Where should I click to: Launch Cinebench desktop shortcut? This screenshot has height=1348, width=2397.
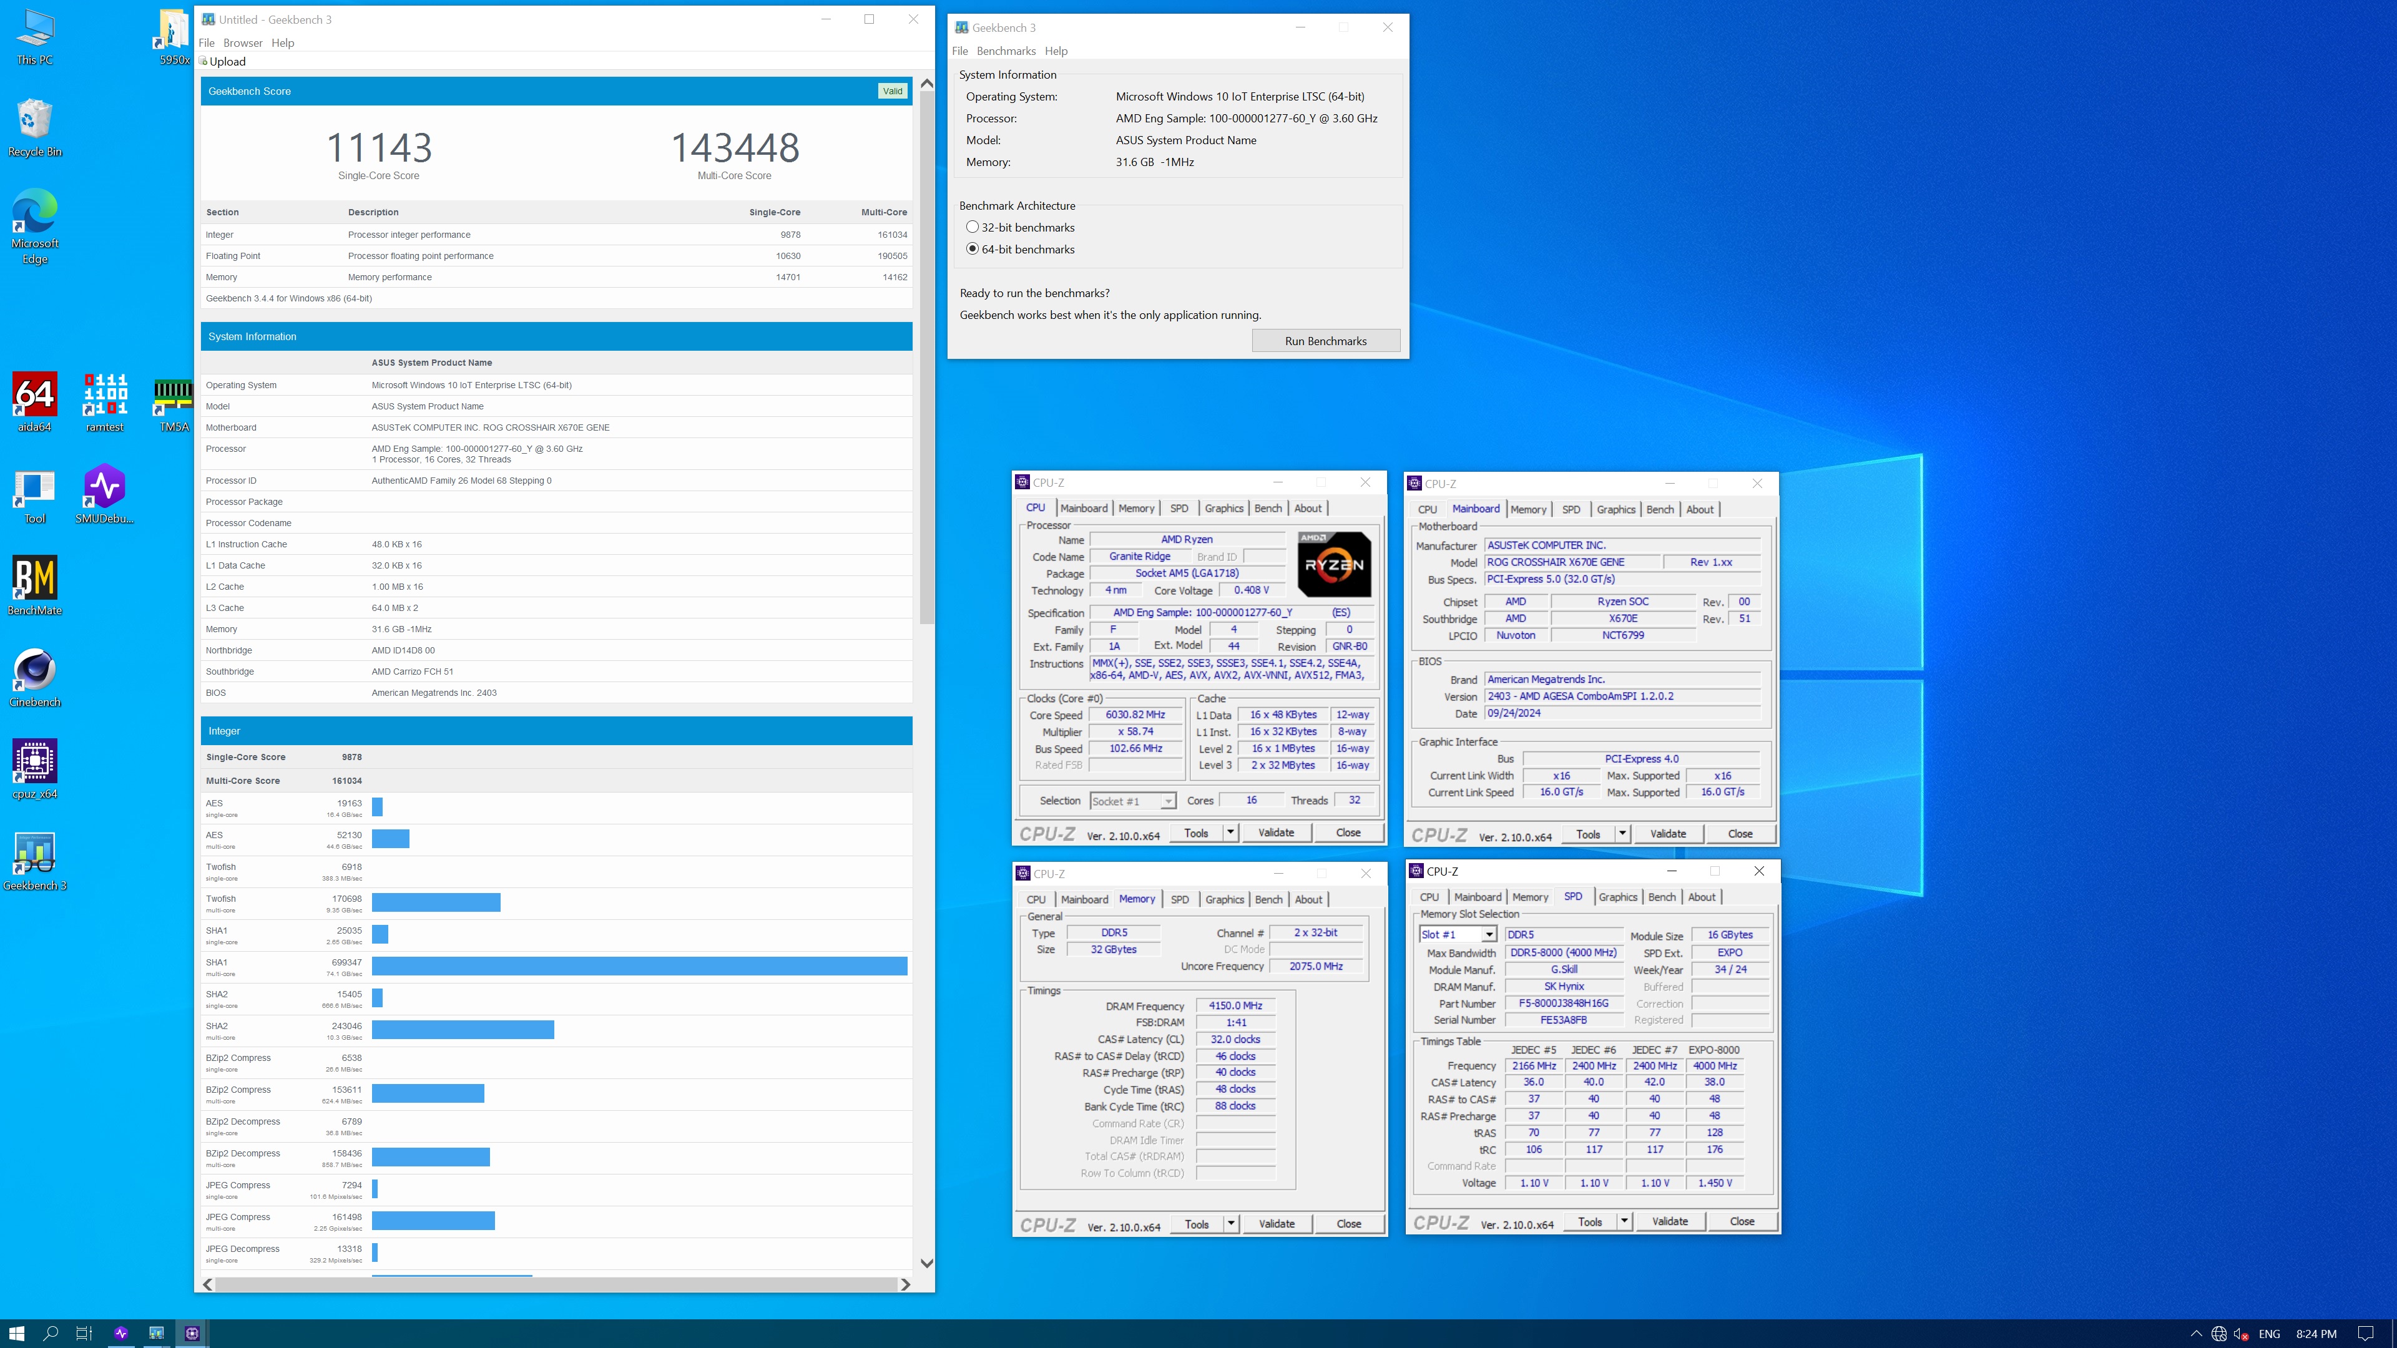34,677
